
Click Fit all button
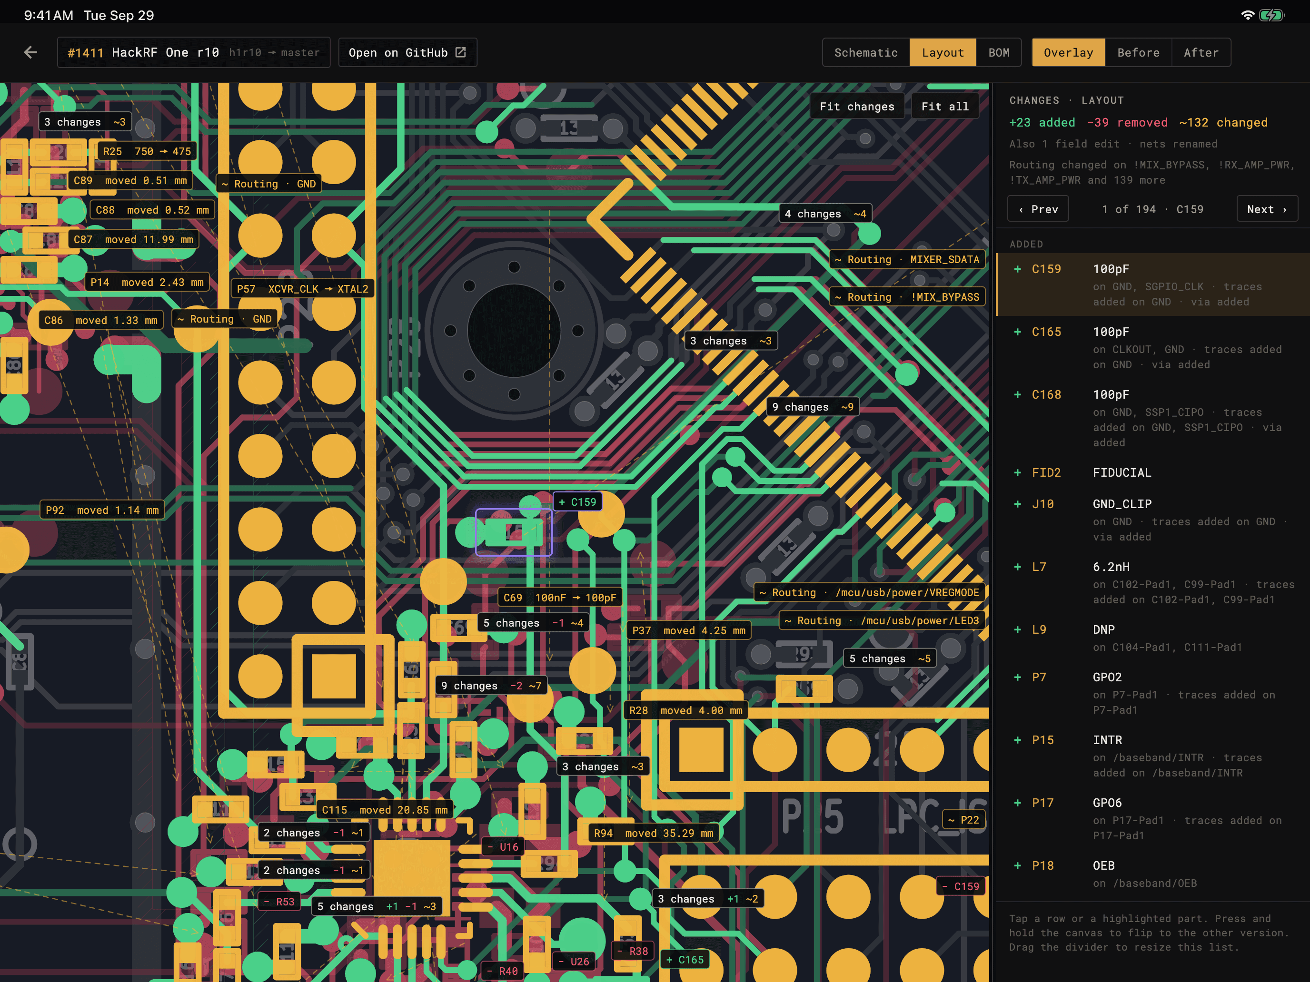coord(944,107)
